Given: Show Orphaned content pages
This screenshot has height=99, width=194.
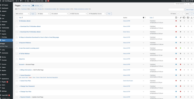Looking at the screenshot, I should click(x=65, y=9).
